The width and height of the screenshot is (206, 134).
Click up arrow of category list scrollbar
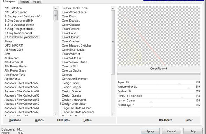56,8
